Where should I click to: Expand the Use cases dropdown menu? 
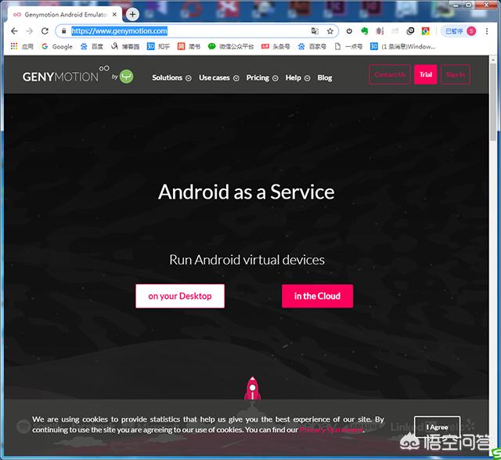(x=219, y=78)
